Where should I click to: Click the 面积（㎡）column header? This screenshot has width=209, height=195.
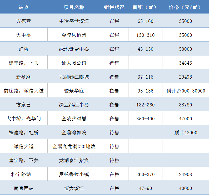(145, 7)
